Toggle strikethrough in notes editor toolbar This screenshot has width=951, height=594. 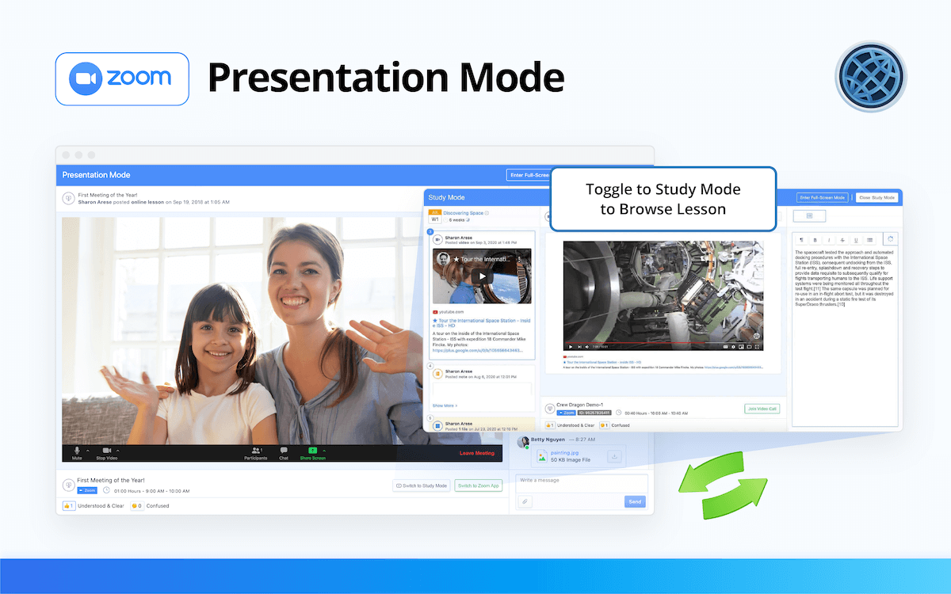pos(842,239)
